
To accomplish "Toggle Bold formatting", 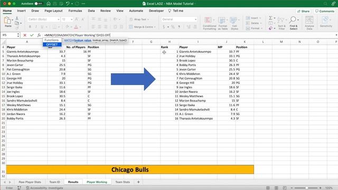I will pyautogui.click(x=30, y=27).
